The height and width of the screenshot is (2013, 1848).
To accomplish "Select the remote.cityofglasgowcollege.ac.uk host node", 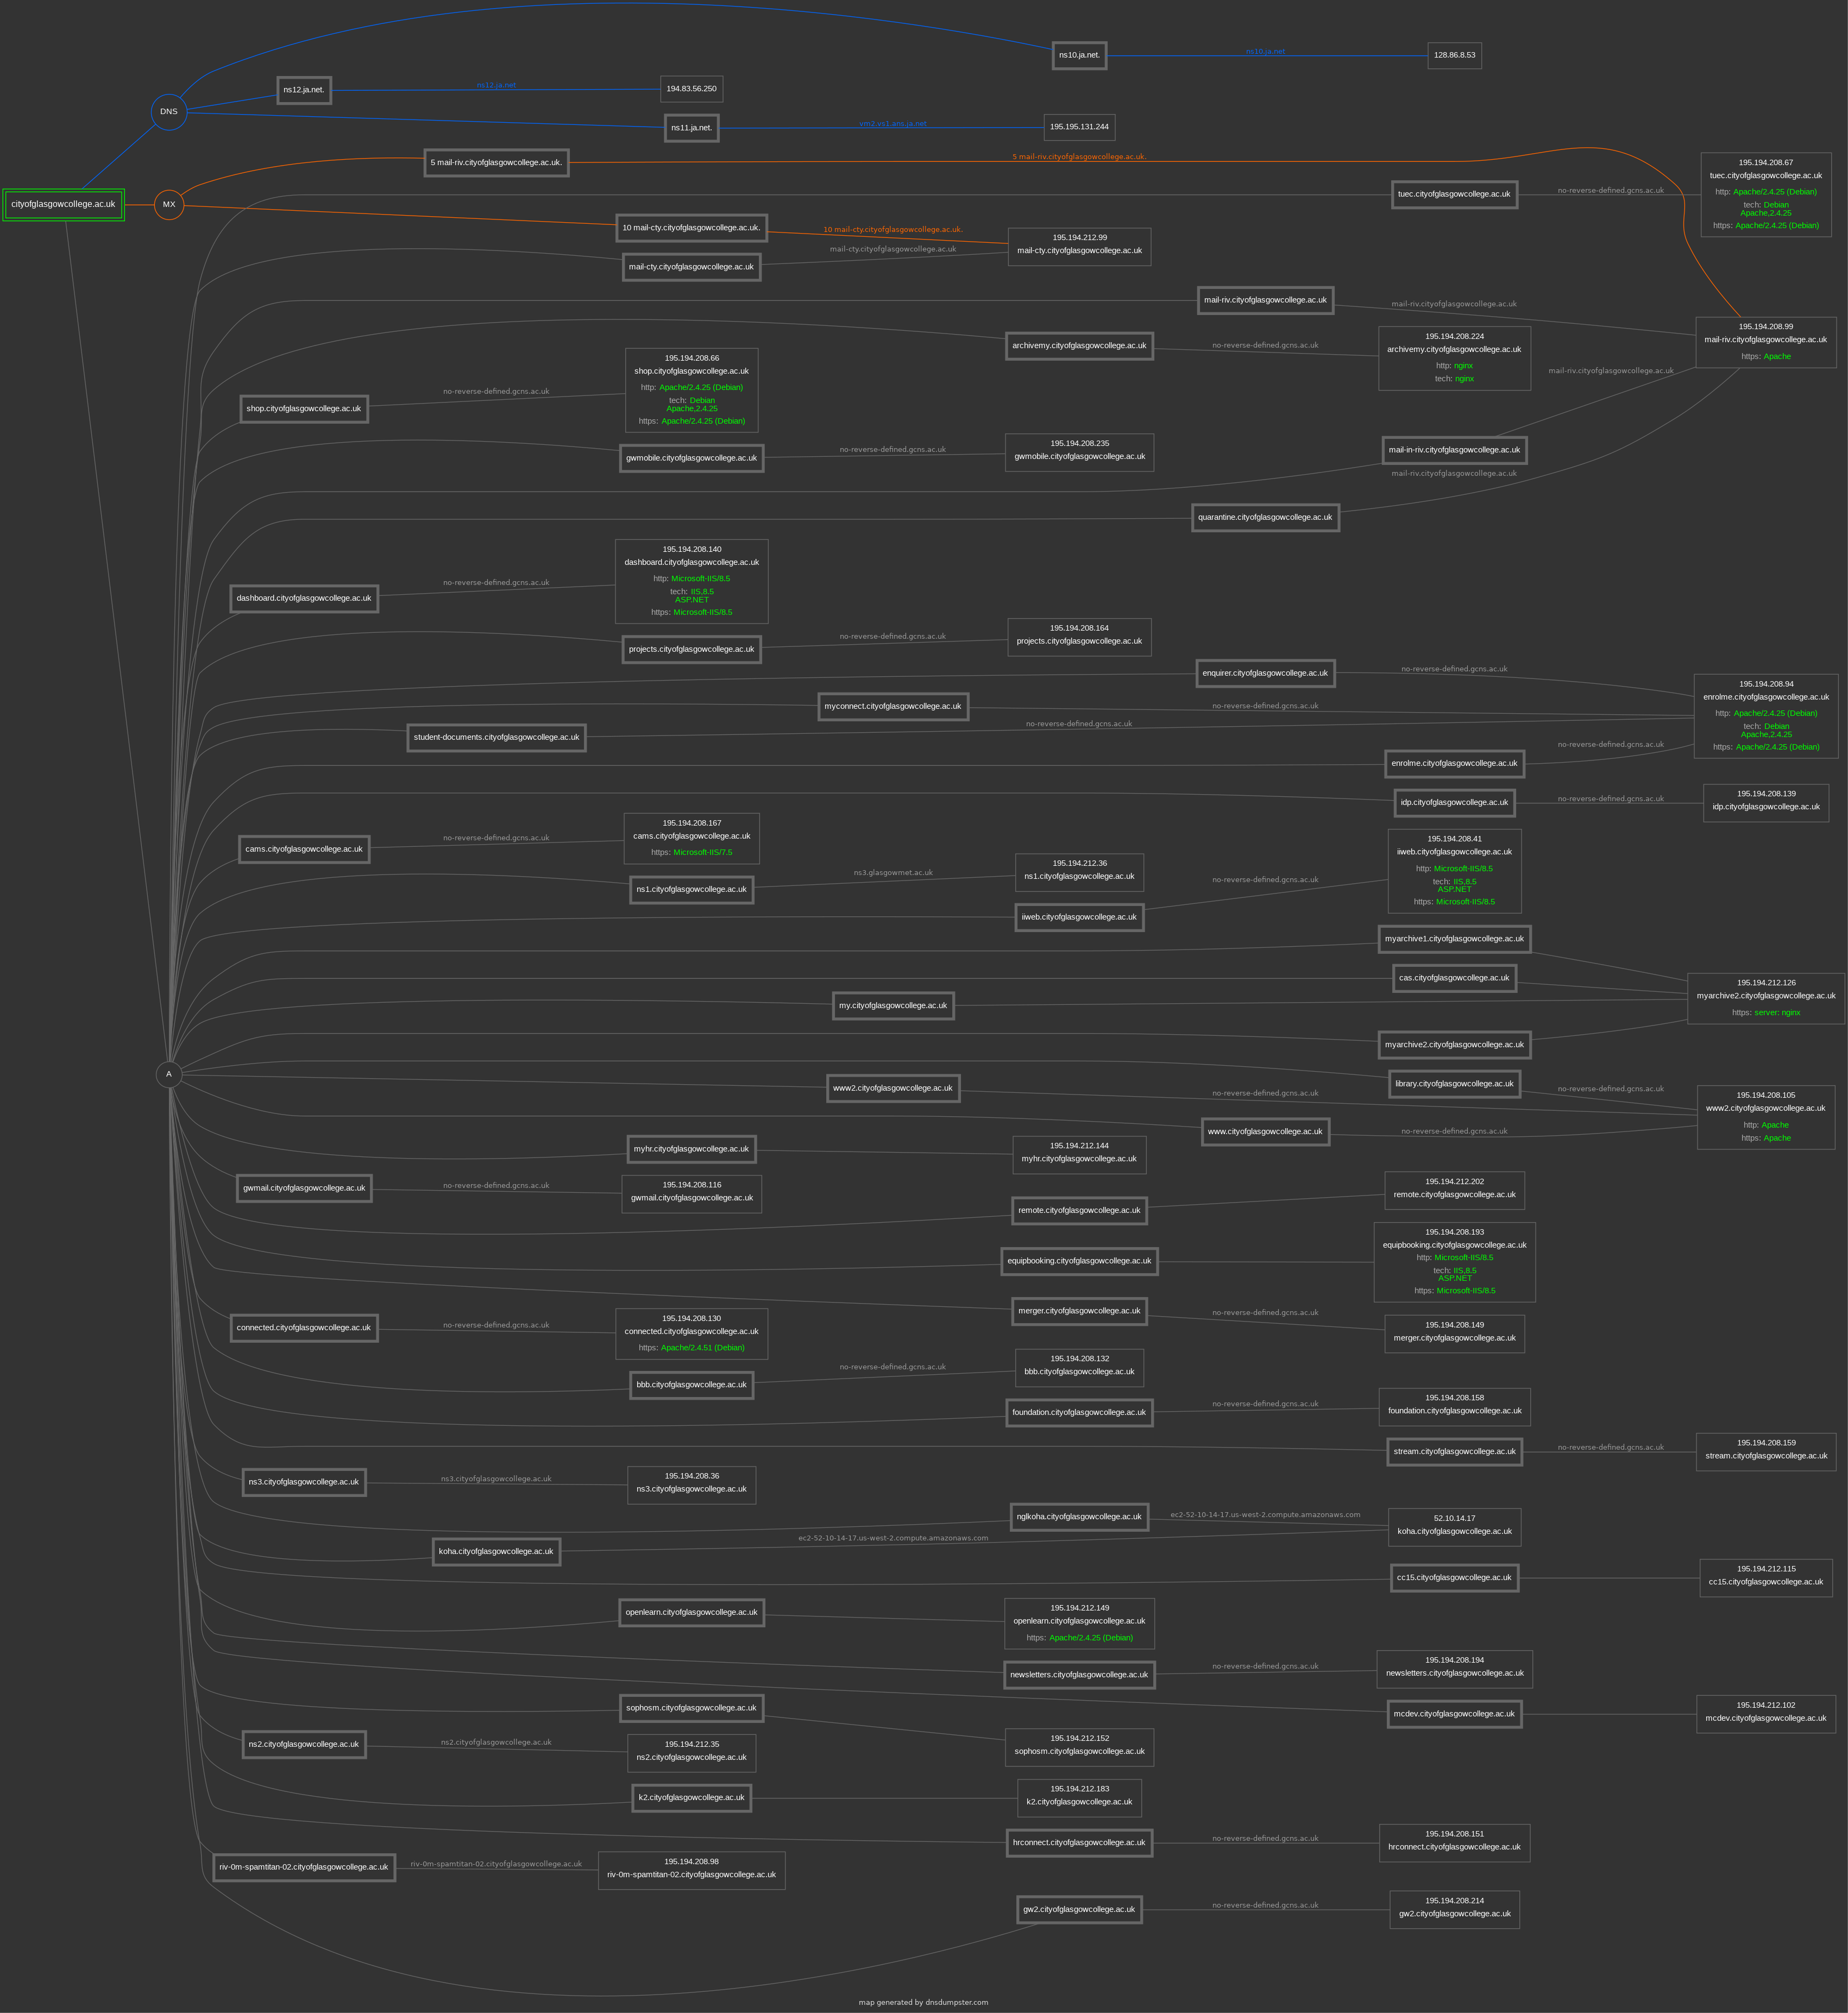I will coord(1080,1210).
